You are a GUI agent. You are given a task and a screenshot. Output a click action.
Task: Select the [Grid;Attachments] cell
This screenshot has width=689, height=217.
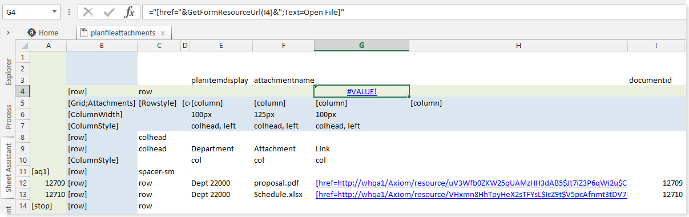coord(102,103)
